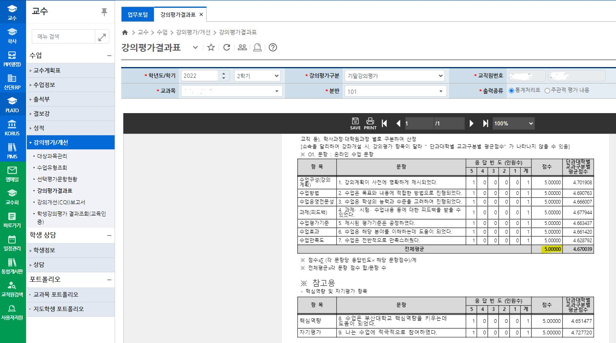Switch to the 업무포털 tab
Image resolution: width=616 pixels, height=343 pixels.
point(138,14)
